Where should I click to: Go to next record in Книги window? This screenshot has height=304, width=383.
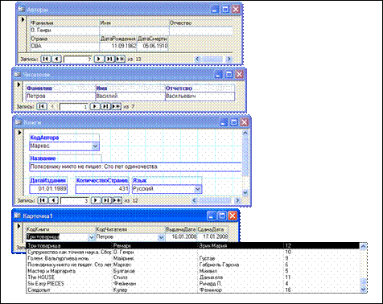pyautogui.click(x=96, y=200)
